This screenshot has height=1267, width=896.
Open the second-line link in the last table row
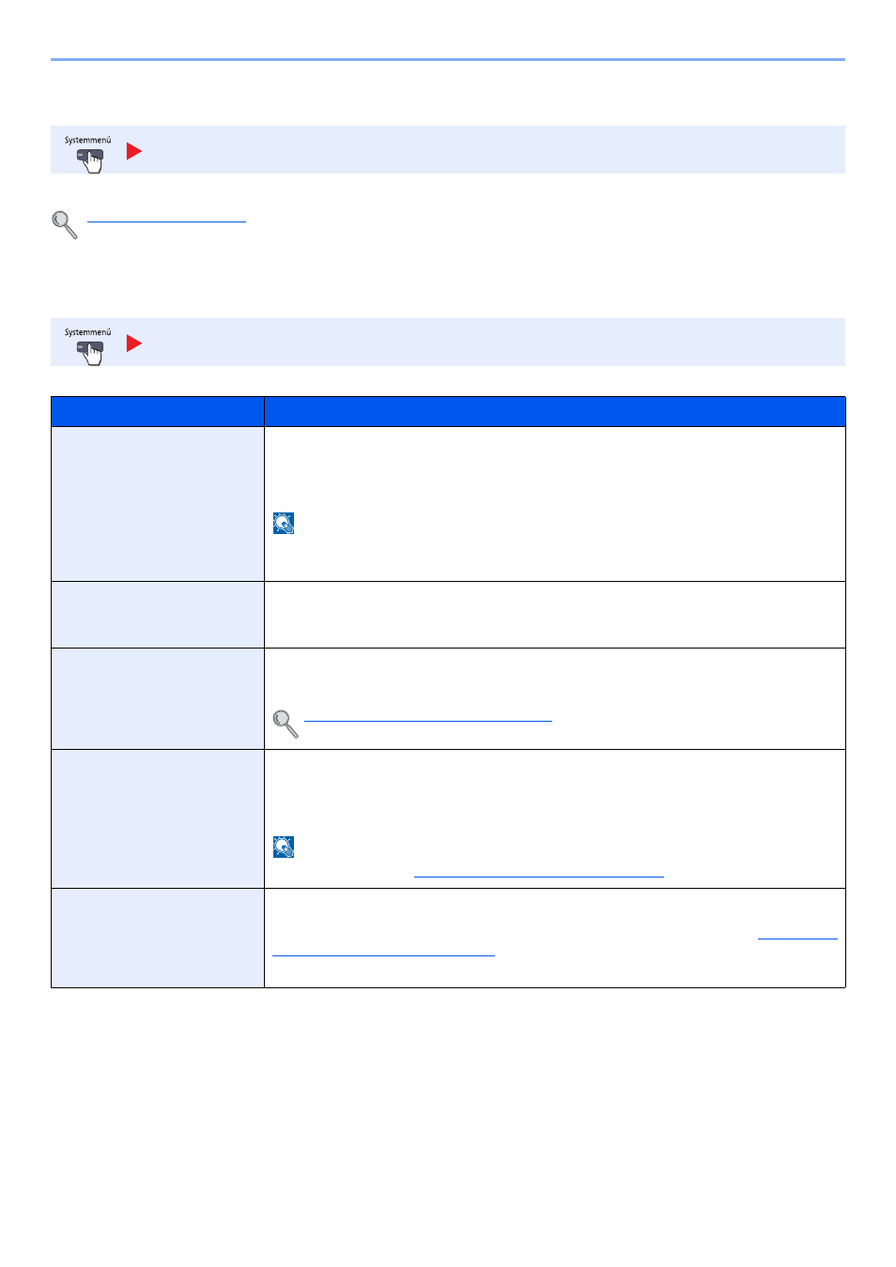coord(383,953)
